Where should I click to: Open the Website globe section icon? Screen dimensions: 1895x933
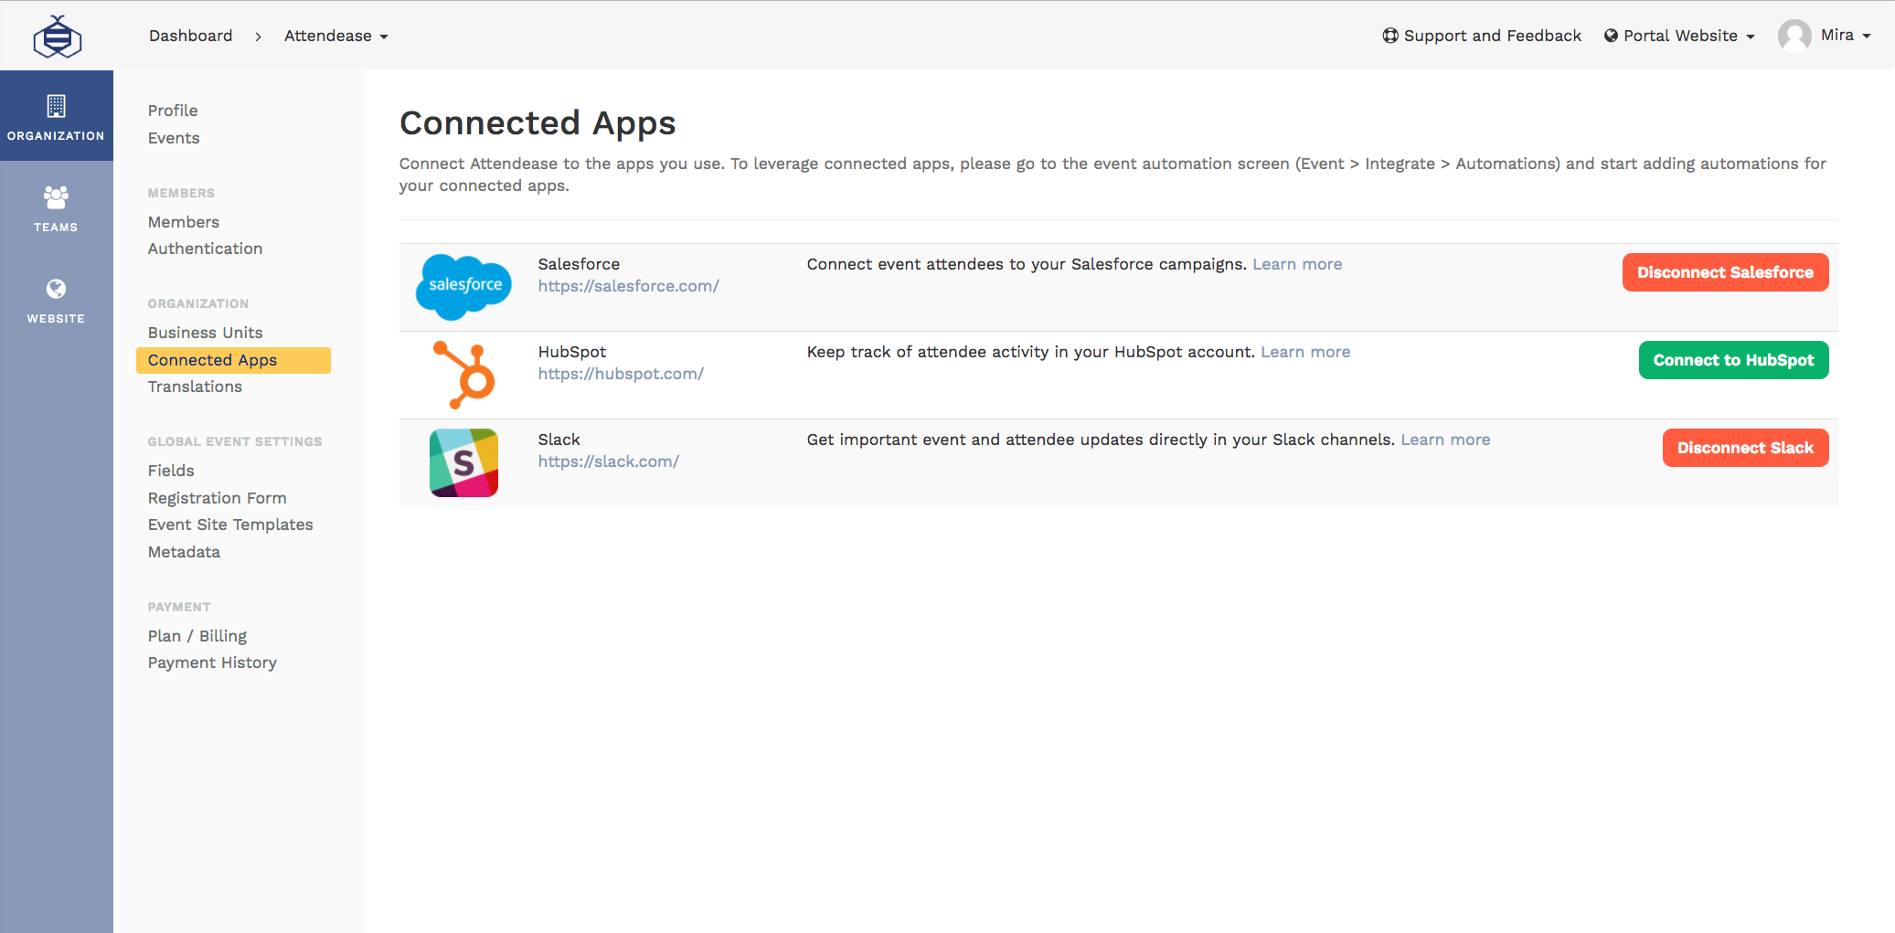pos(56,289)
